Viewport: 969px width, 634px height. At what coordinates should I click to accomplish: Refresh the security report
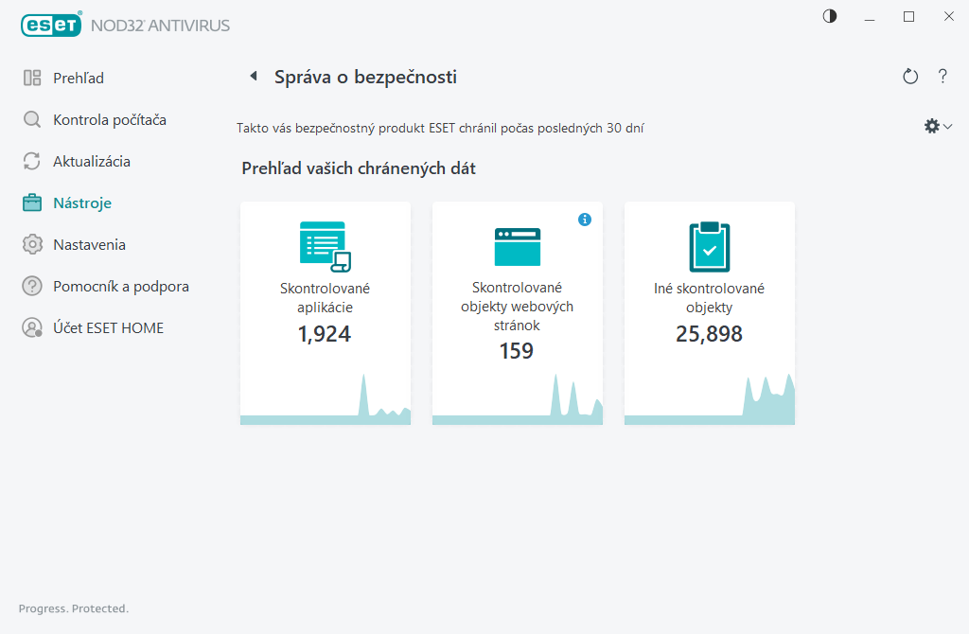(910, 77)
